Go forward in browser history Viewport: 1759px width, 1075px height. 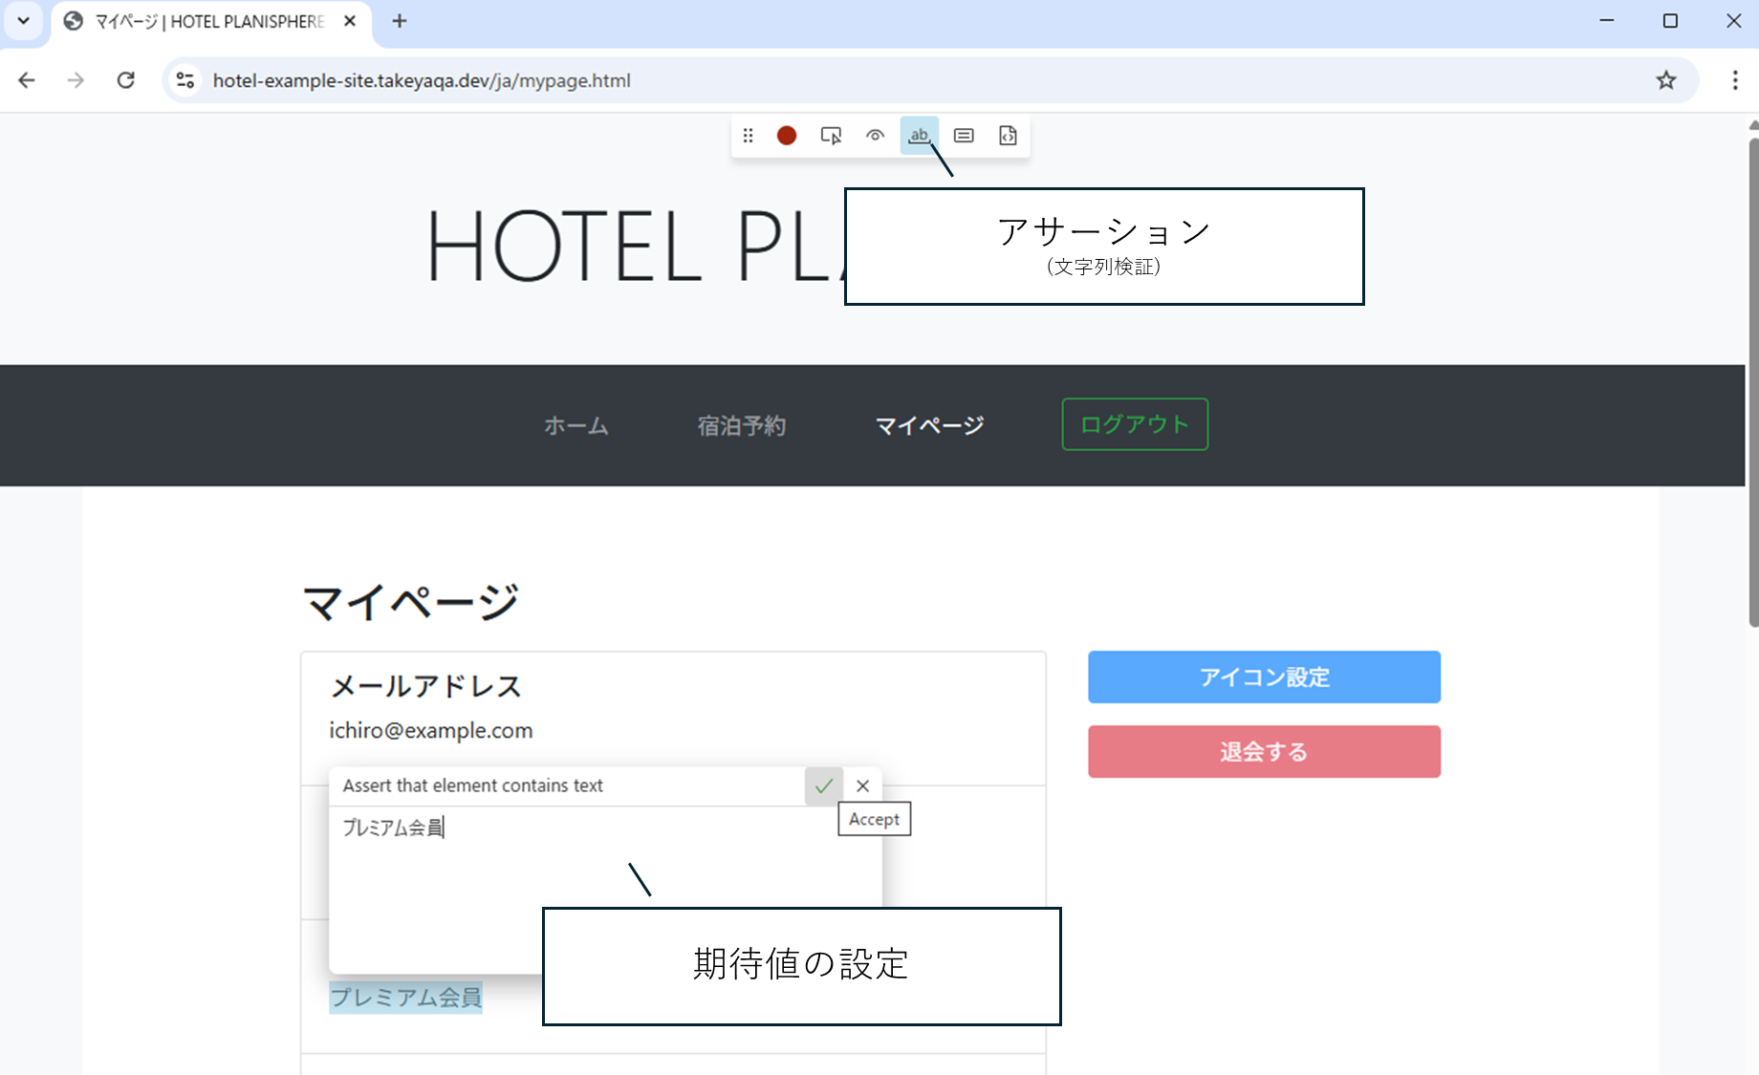[x=76, y=80]
